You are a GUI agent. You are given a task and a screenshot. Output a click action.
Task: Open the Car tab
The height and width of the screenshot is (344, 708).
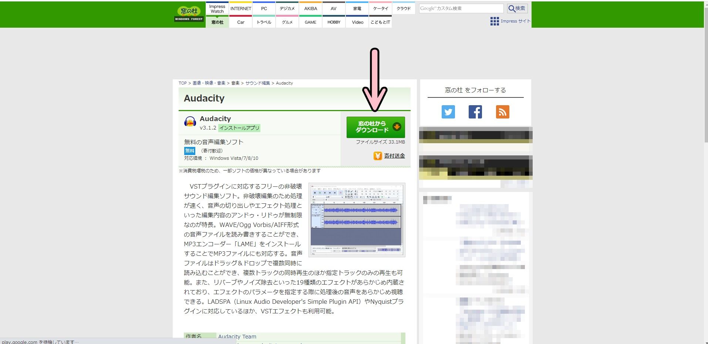tap(240, 22)
